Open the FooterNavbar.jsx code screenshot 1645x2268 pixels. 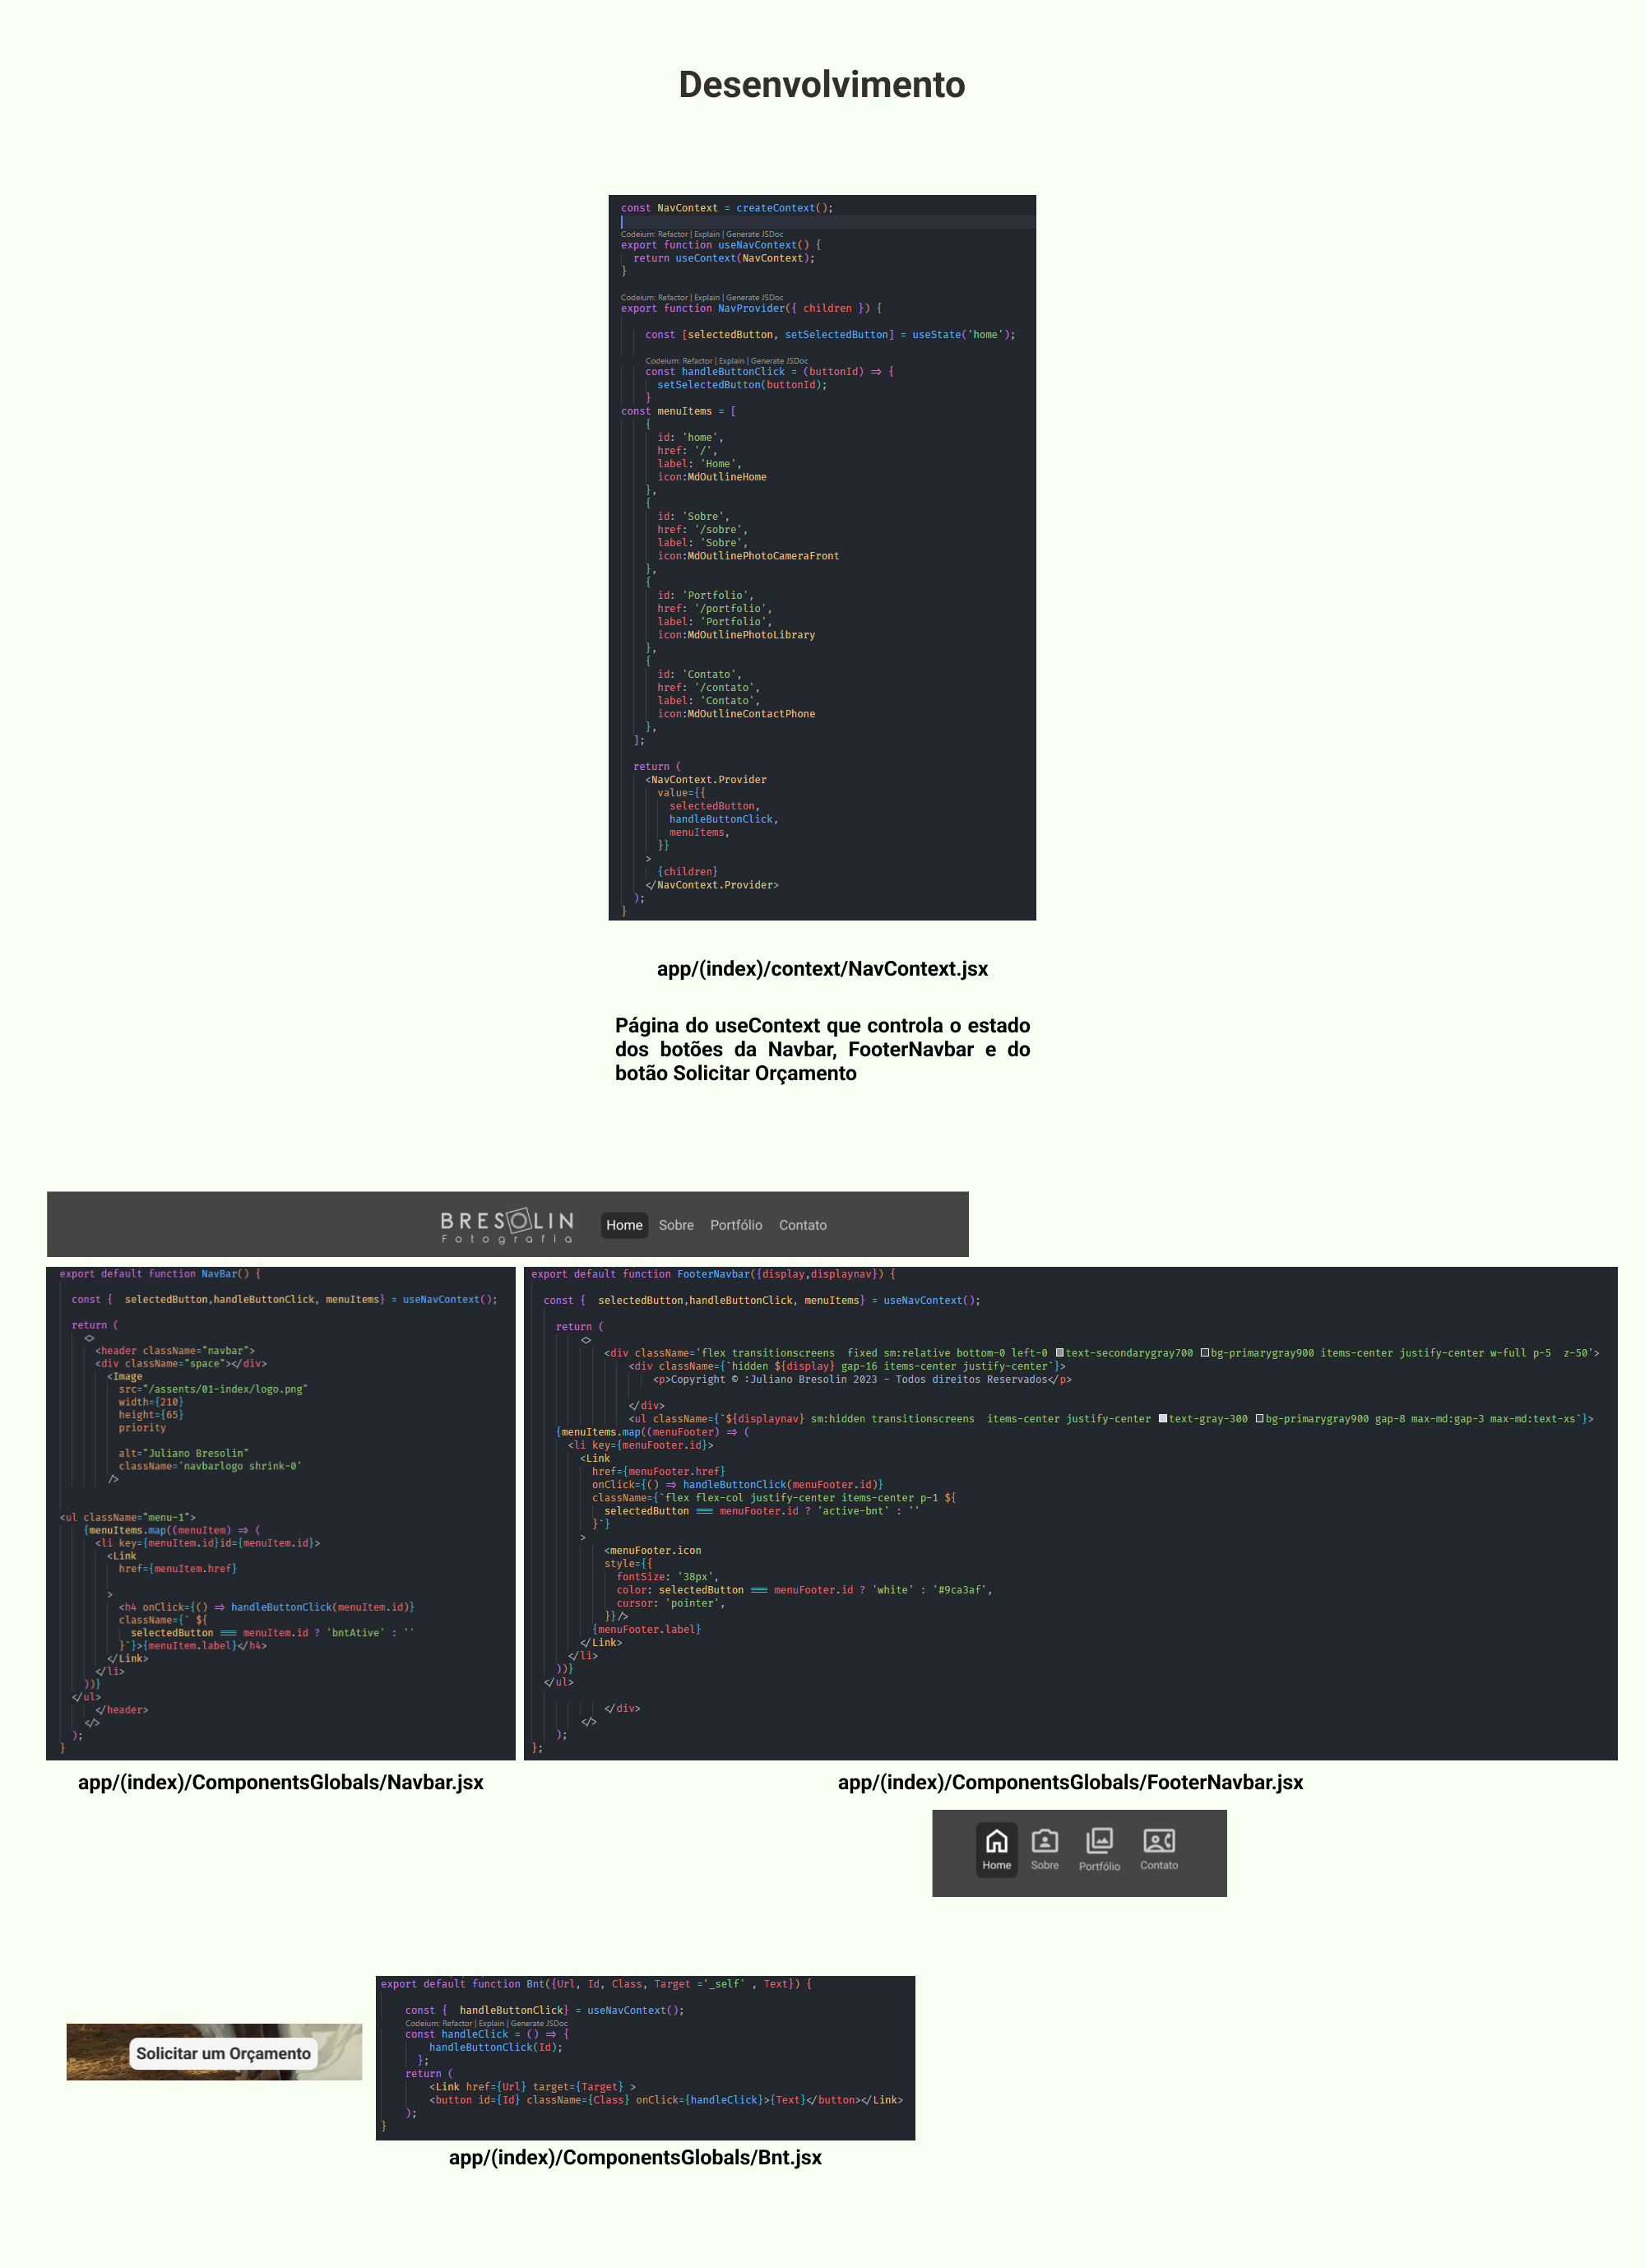pyautogui.click(x=1070, y=1512)
